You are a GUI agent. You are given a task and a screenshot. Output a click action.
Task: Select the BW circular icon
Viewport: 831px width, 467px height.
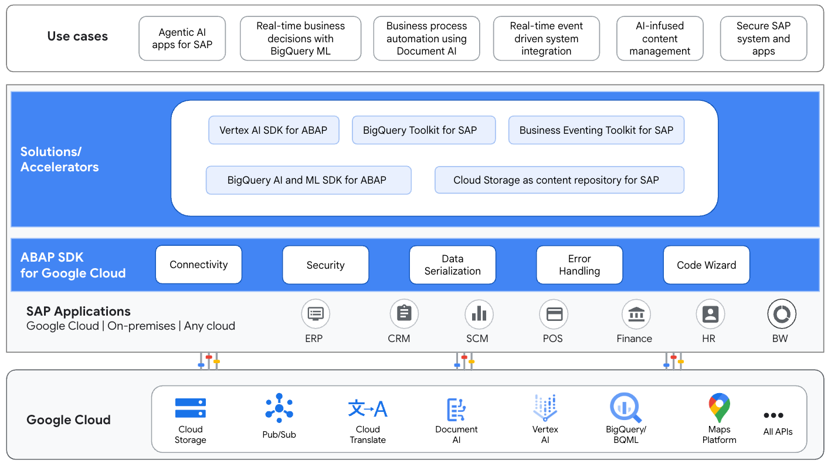[781, 313]
